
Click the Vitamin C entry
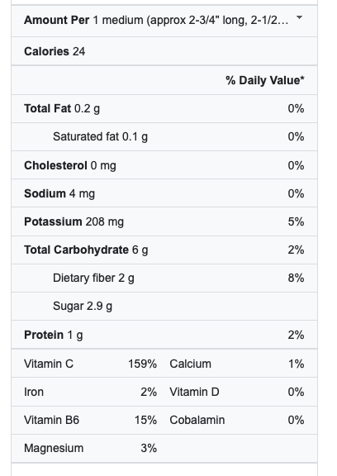(90, 364)
